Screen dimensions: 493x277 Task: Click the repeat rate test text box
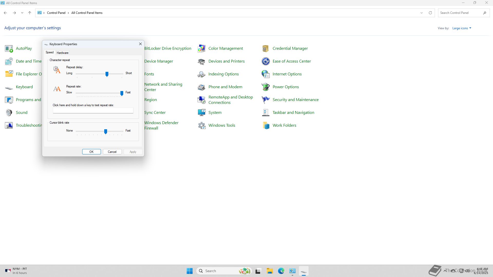(x=93, y=111)
